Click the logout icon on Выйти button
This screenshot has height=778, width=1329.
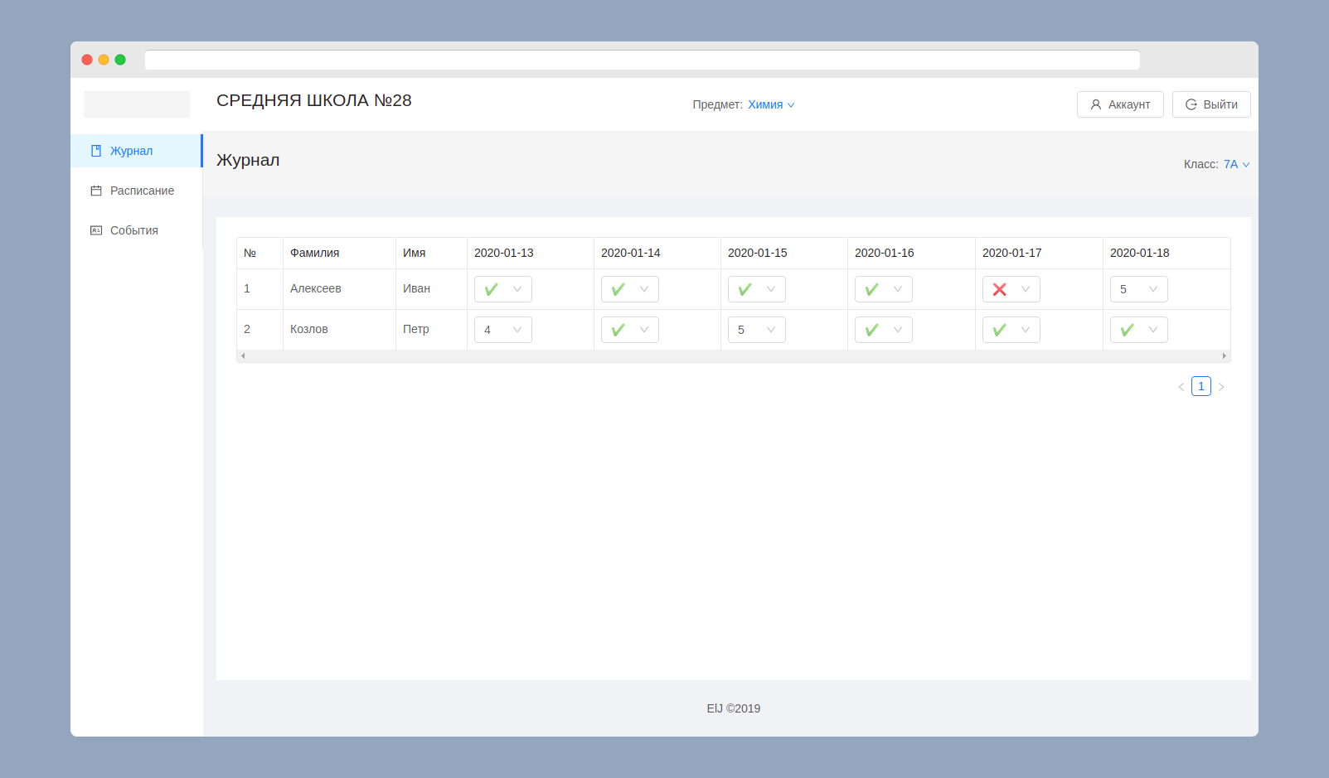click(x=1191, y=104)
